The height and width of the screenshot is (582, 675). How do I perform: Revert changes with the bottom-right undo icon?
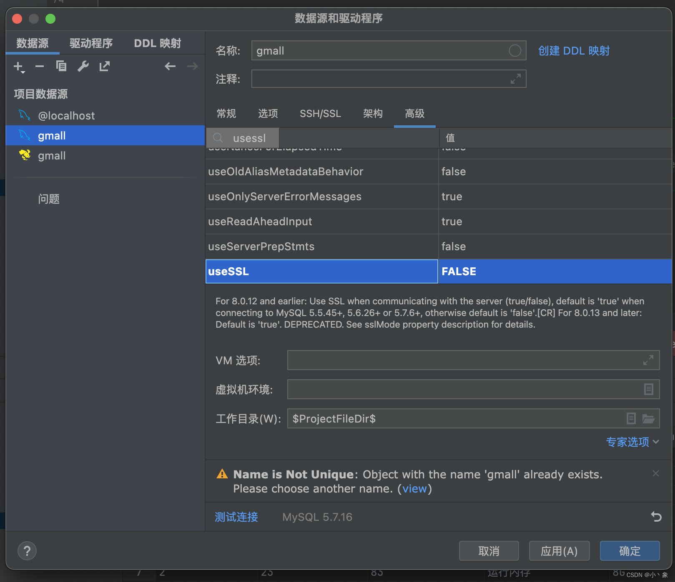[x=656, y=517]
